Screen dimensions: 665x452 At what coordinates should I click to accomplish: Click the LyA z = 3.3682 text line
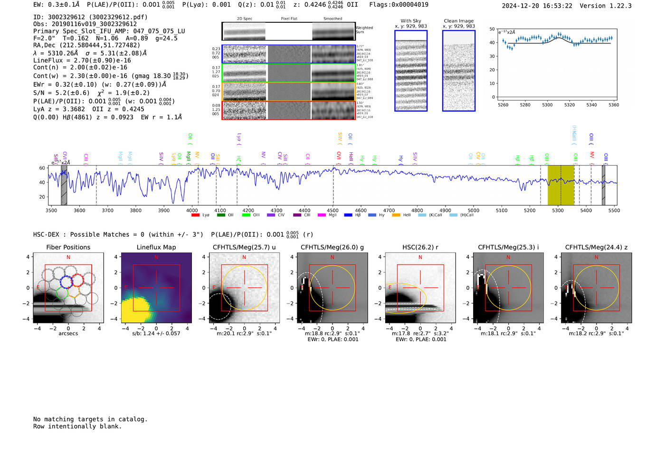coord(89,109)
